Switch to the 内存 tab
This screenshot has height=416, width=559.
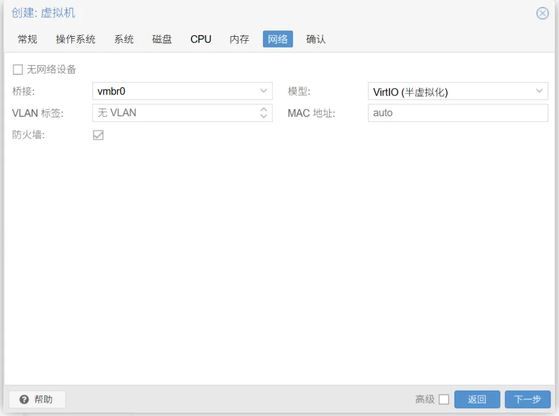point(239,39)
